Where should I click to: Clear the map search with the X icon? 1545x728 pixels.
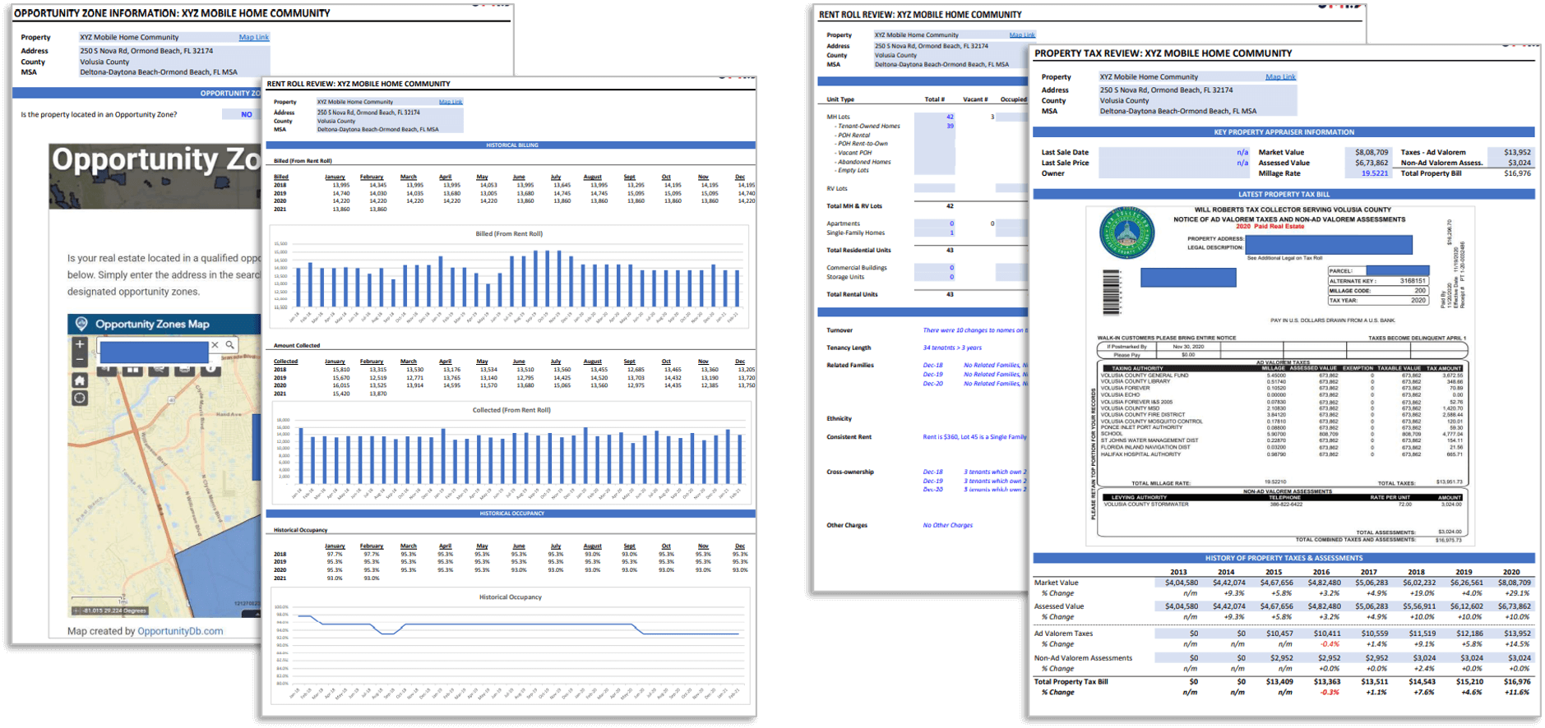(215, 345)
